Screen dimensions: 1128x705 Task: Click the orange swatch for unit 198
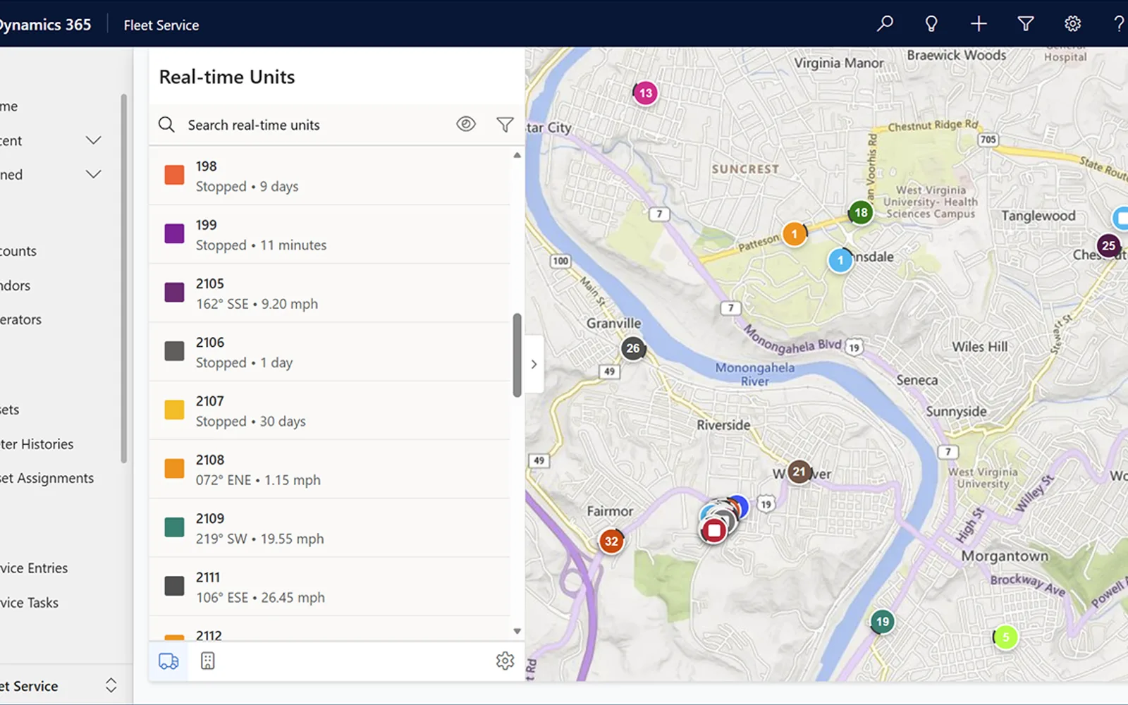point(174,175)
